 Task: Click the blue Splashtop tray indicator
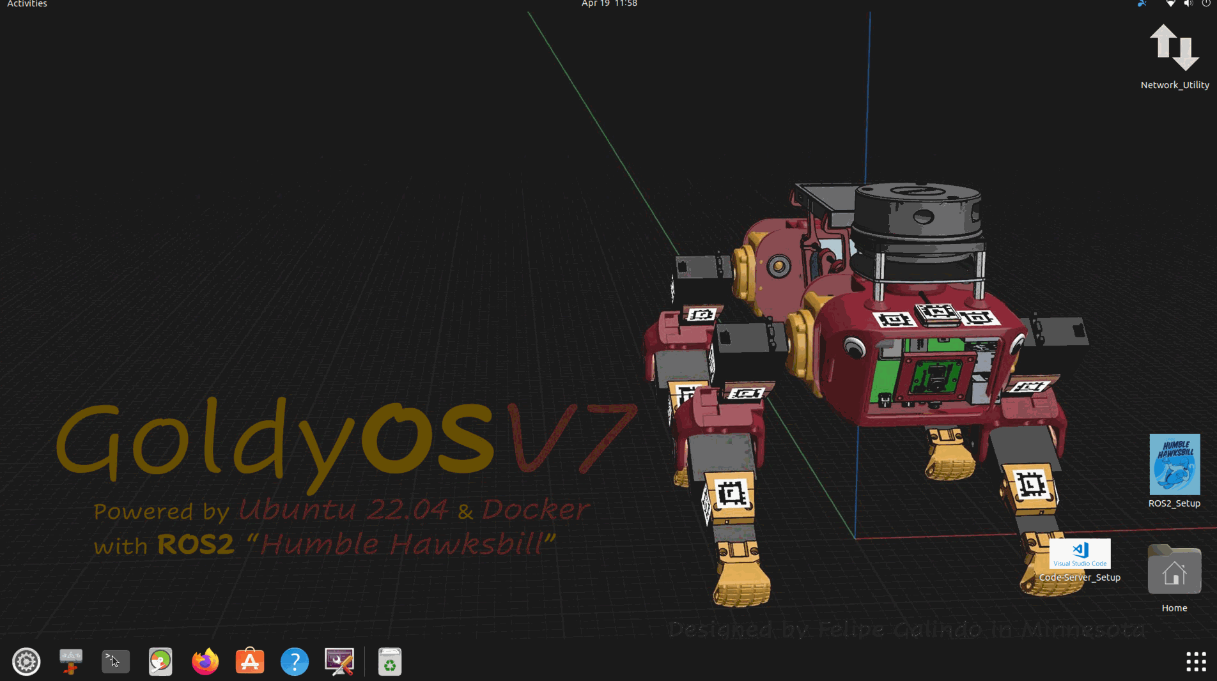[1142, 4]
